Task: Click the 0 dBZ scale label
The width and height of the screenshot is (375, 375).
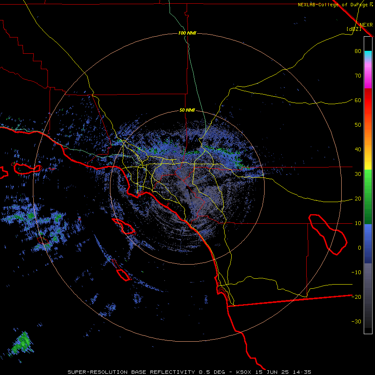Action: (360, 248)
